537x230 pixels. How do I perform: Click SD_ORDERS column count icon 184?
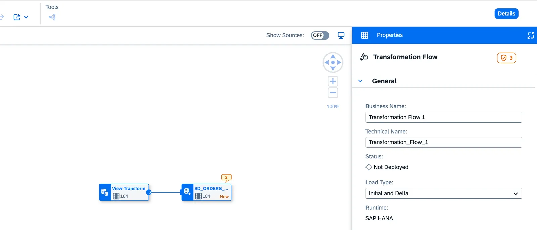(x=198, y=196)
